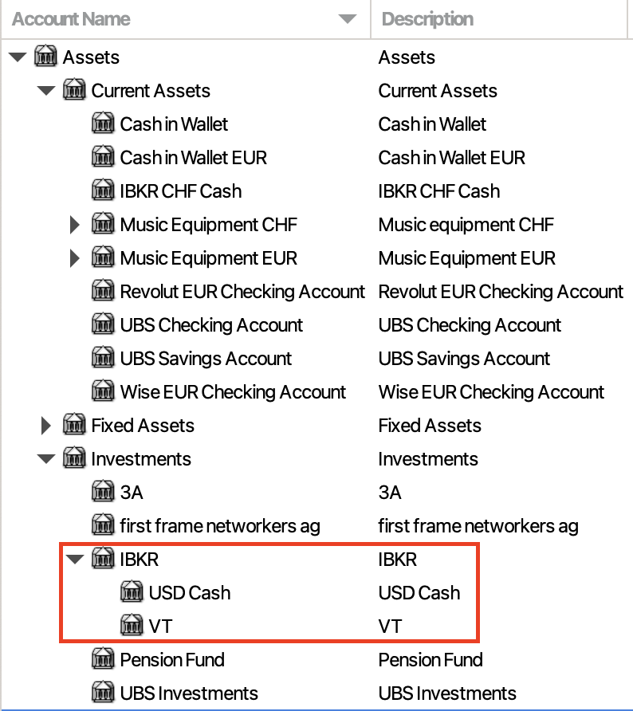The height and width of the screenshot is (711, 633).
Task: Click the bank icon beside Cash in Wallet
Action: 103,124
